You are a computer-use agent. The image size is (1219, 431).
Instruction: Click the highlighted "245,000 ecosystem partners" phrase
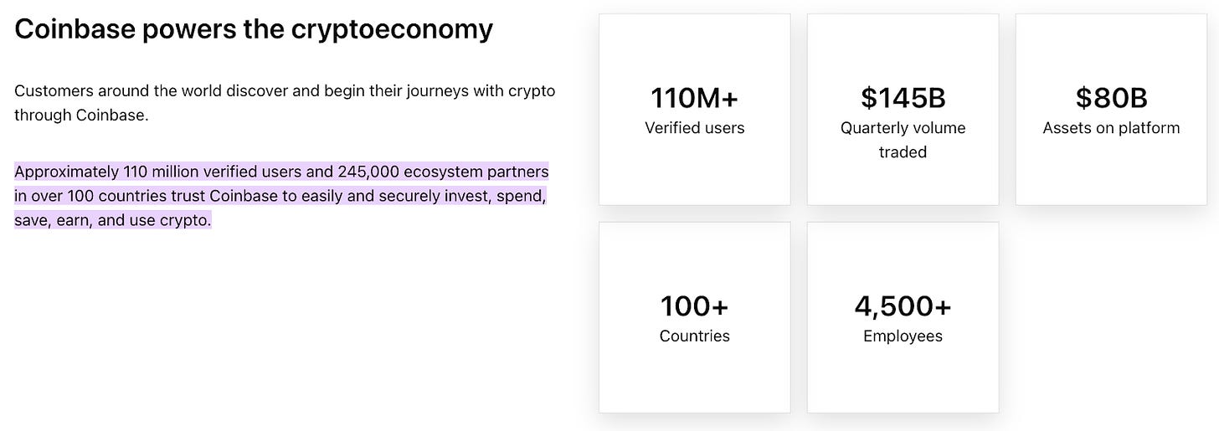pyautogui.click(x=443, y=172)
